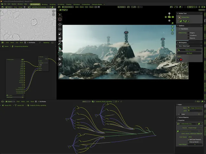
Task: Click the bump map image preview
Action: point(28,25)
